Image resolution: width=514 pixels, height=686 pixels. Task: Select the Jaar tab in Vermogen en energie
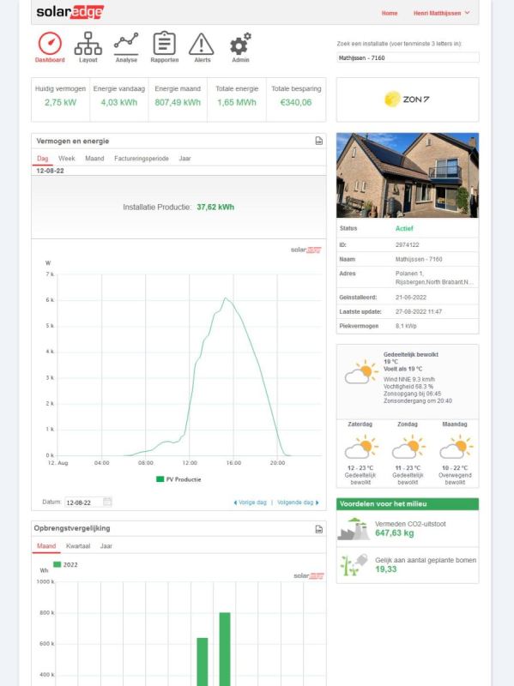(184, 159)
